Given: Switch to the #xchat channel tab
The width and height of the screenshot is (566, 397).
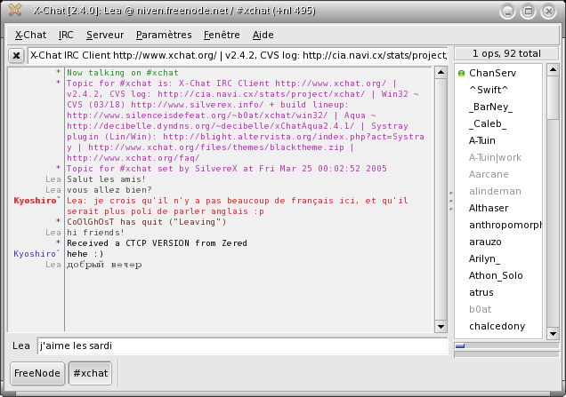Looking at the screenshot, I should pos(90,373).
